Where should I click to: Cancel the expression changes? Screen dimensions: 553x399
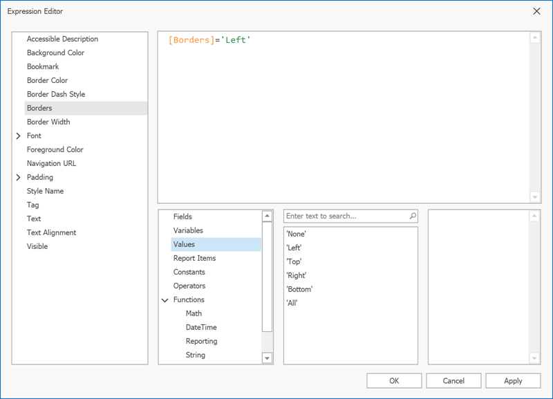point(453,380)
